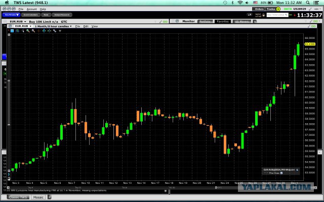324x202 pixels.
Task: Open chart settings via wrench icon
Action: (x=55, y=31)
